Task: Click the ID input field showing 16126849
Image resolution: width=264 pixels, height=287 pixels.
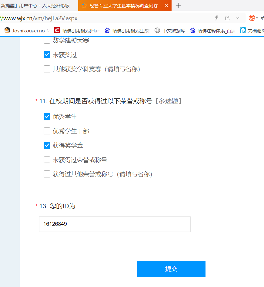Action: 115,224
